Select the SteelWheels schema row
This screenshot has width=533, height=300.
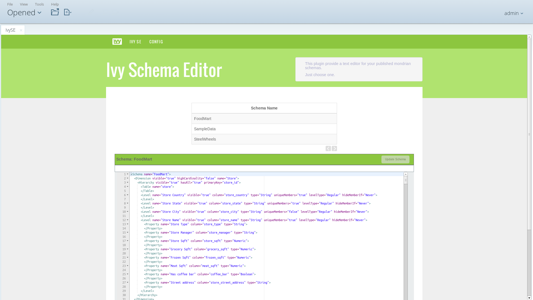[x=264, y=139]
